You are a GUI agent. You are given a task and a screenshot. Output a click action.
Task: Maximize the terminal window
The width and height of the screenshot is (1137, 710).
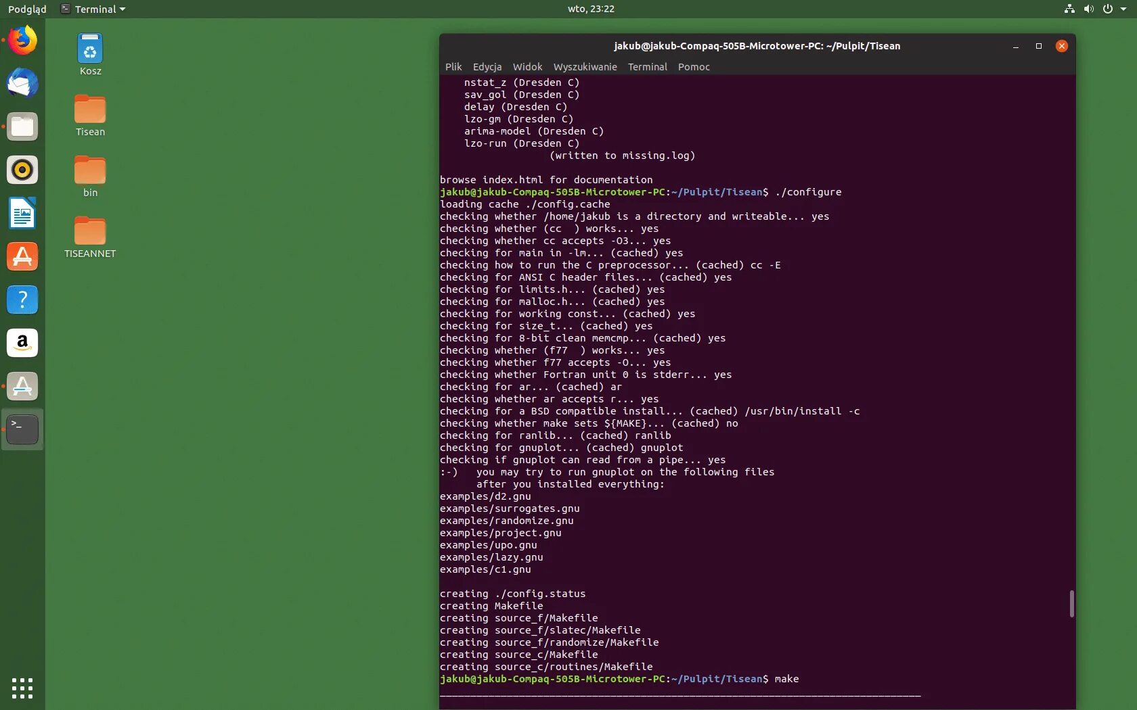tap(1039, 46)
